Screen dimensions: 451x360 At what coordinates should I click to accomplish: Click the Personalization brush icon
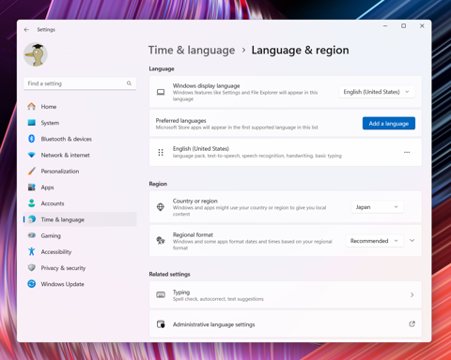click(x=31, y=171)
